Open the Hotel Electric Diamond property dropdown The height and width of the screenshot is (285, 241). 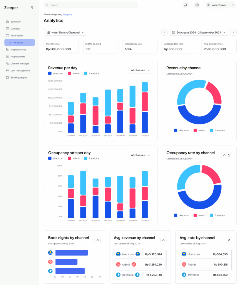click(65, 33)
